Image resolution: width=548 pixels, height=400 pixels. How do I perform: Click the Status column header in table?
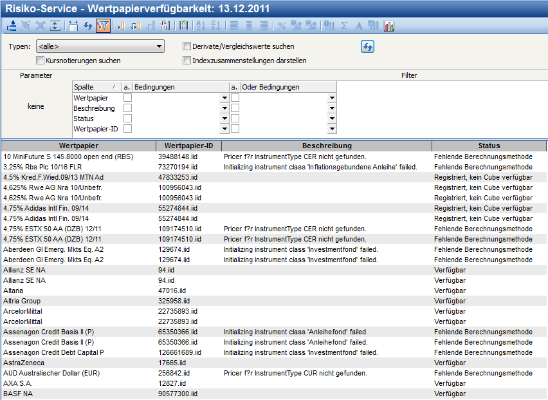489,146
